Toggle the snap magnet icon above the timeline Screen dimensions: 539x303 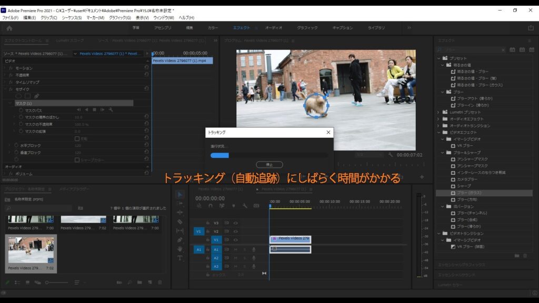click(x=210, y=206)
